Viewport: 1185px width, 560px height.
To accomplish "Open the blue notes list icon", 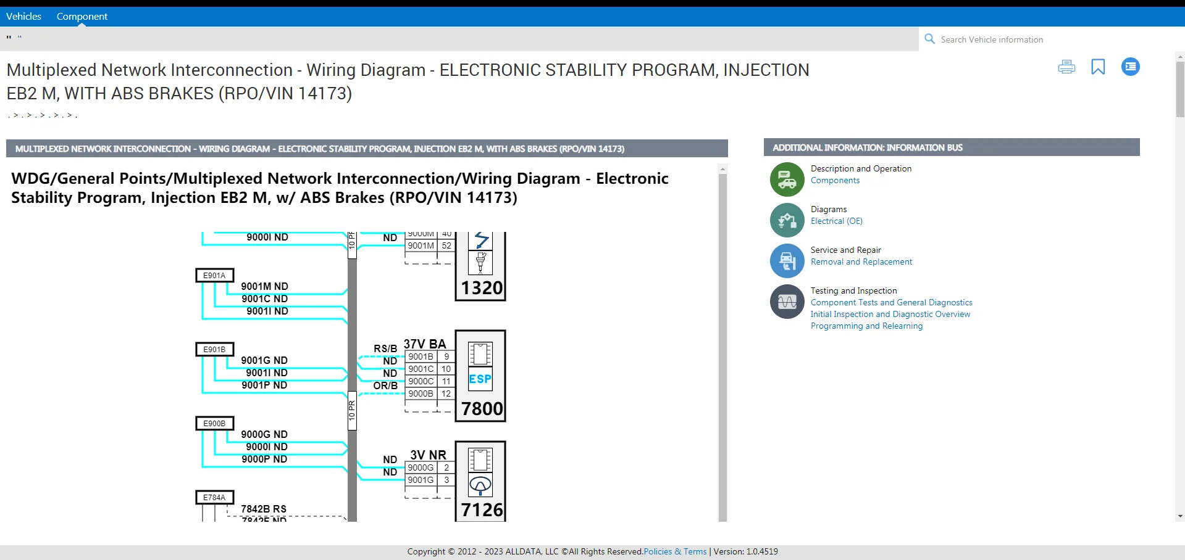I will (x=1131, y=67).
